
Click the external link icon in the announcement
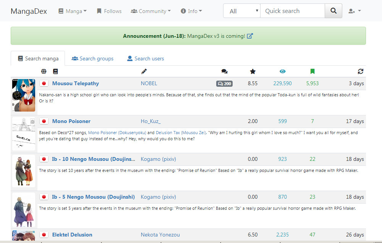(250, 36)
